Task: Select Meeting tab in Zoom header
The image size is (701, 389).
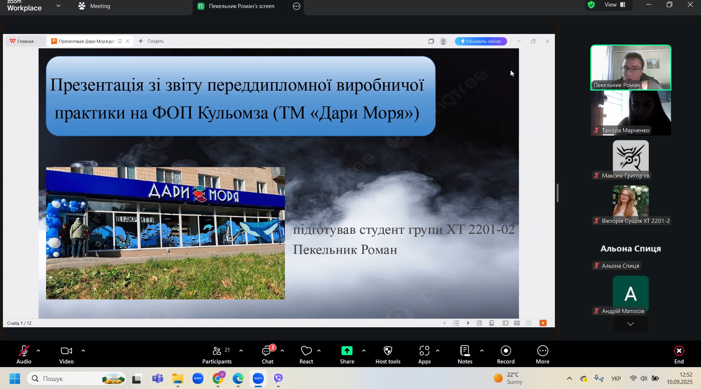Action: pos(94,6)
